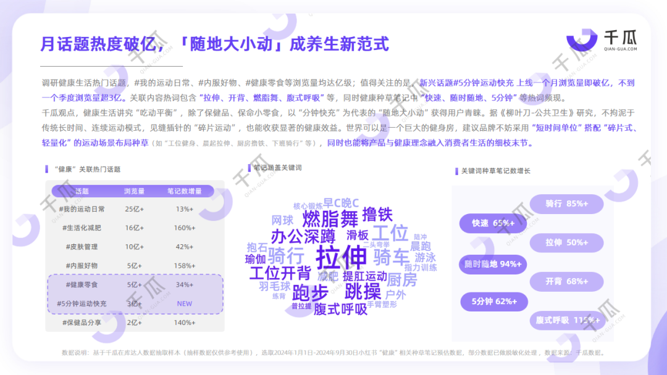Click the #5分钟运动快充 topic cell
The image size is (667, 375).
[x=82, y=303]
